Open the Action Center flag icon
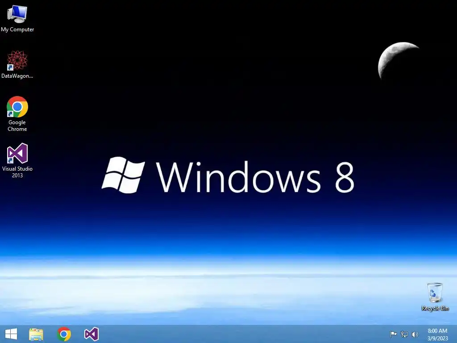This screenshot has width=457, height=343. [393, 334]
